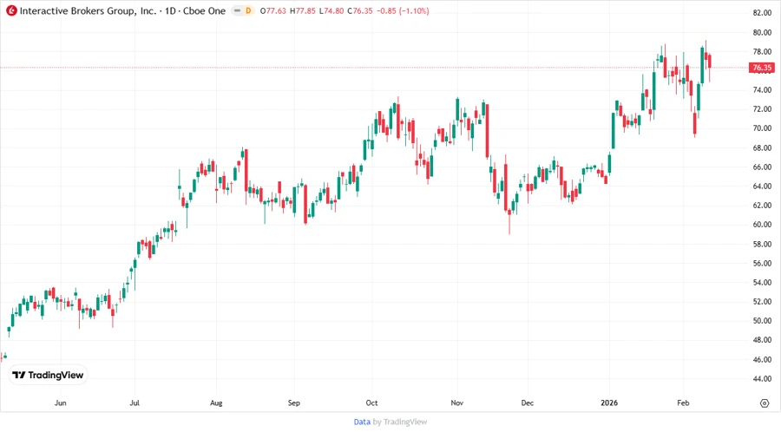Click the Aug label on time axis
The image size is (781, 432).
[216, 403]
